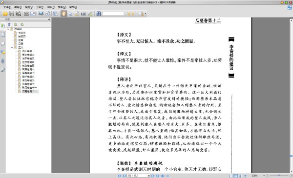
Task: Select the 版权页 bookmark
Action: click(x=22, y=37)
